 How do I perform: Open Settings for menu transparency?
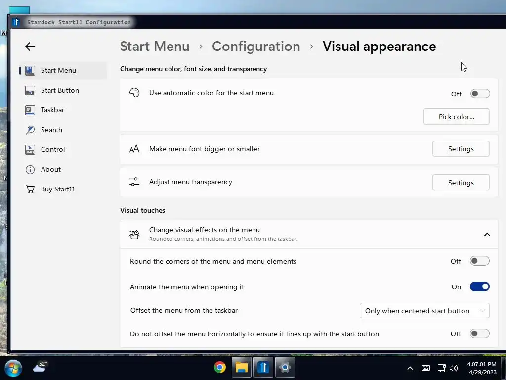click(461, 183)
